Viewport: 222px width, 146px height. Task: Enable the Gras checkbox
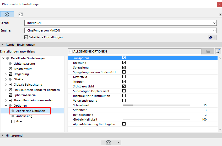[x=13, y=121]
